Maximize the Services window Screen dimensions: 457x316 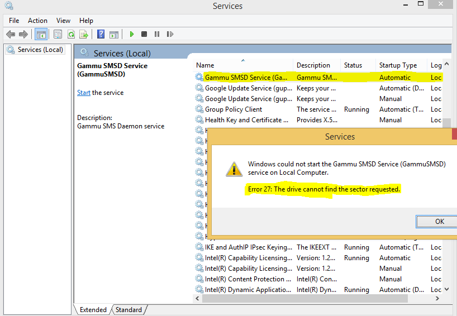pyautogui.click(x=421, y=4)
